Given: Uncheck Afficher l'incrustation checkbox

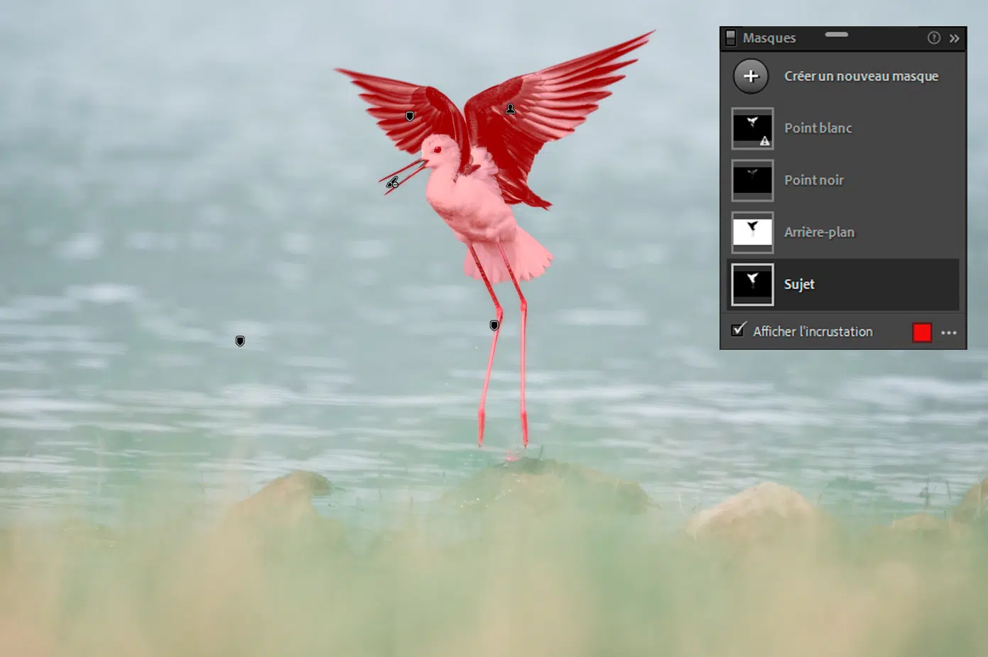Looking at the screenshot, I should [739, 330].
